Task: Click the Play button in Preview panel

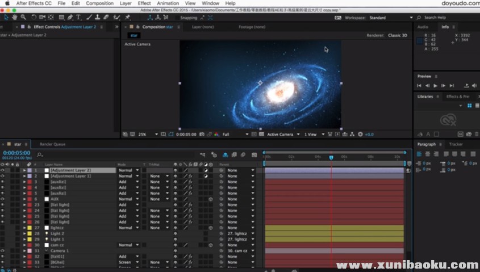Action: click(x=435, y=86)
